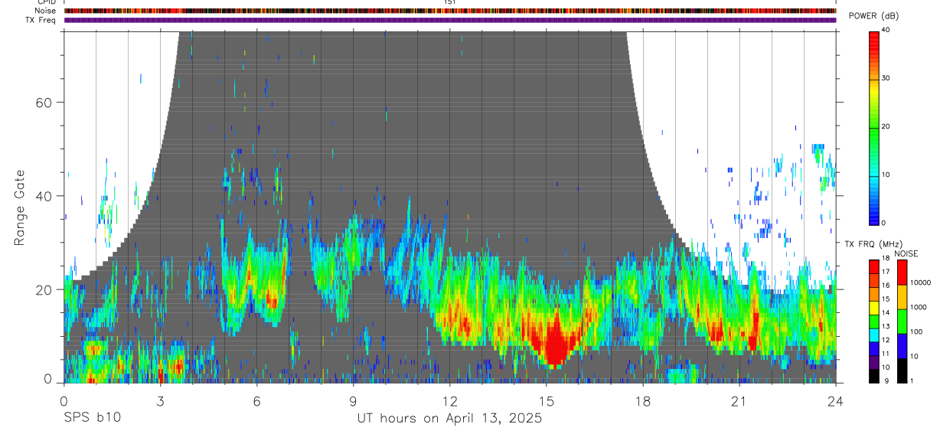The image size is (940, 434).
Task: Click the 21 UT hour tick label
Action: (739, 401)
